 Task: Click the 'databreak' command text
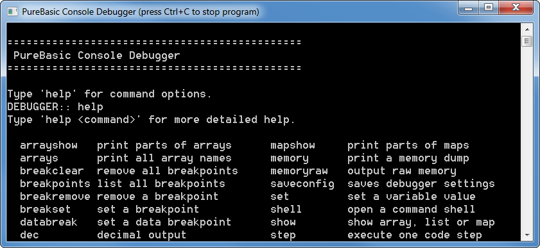pyautogui.click(x=49, y=222)
